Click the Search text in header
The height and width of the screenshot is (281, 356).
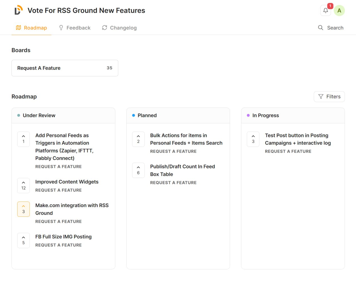pyautogui.click(x=335, y=28)
